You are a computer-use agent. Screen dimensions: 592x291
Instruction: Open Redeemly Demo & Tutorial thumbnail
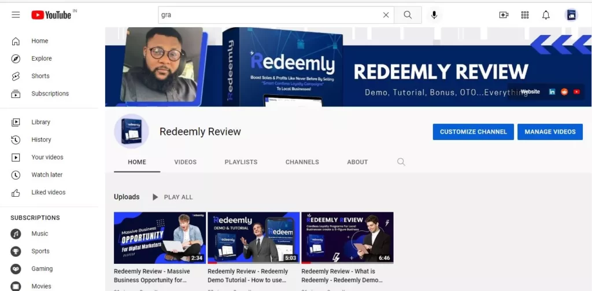pos(253,237)
